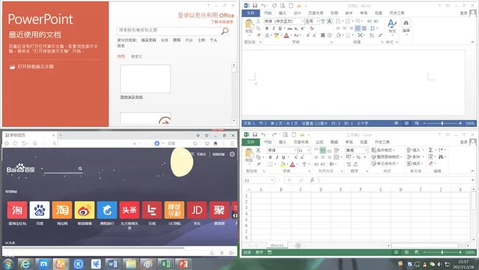The image size is (479, 270).
Task: Click the bullet list icon in Word
Action: (338, 21)
